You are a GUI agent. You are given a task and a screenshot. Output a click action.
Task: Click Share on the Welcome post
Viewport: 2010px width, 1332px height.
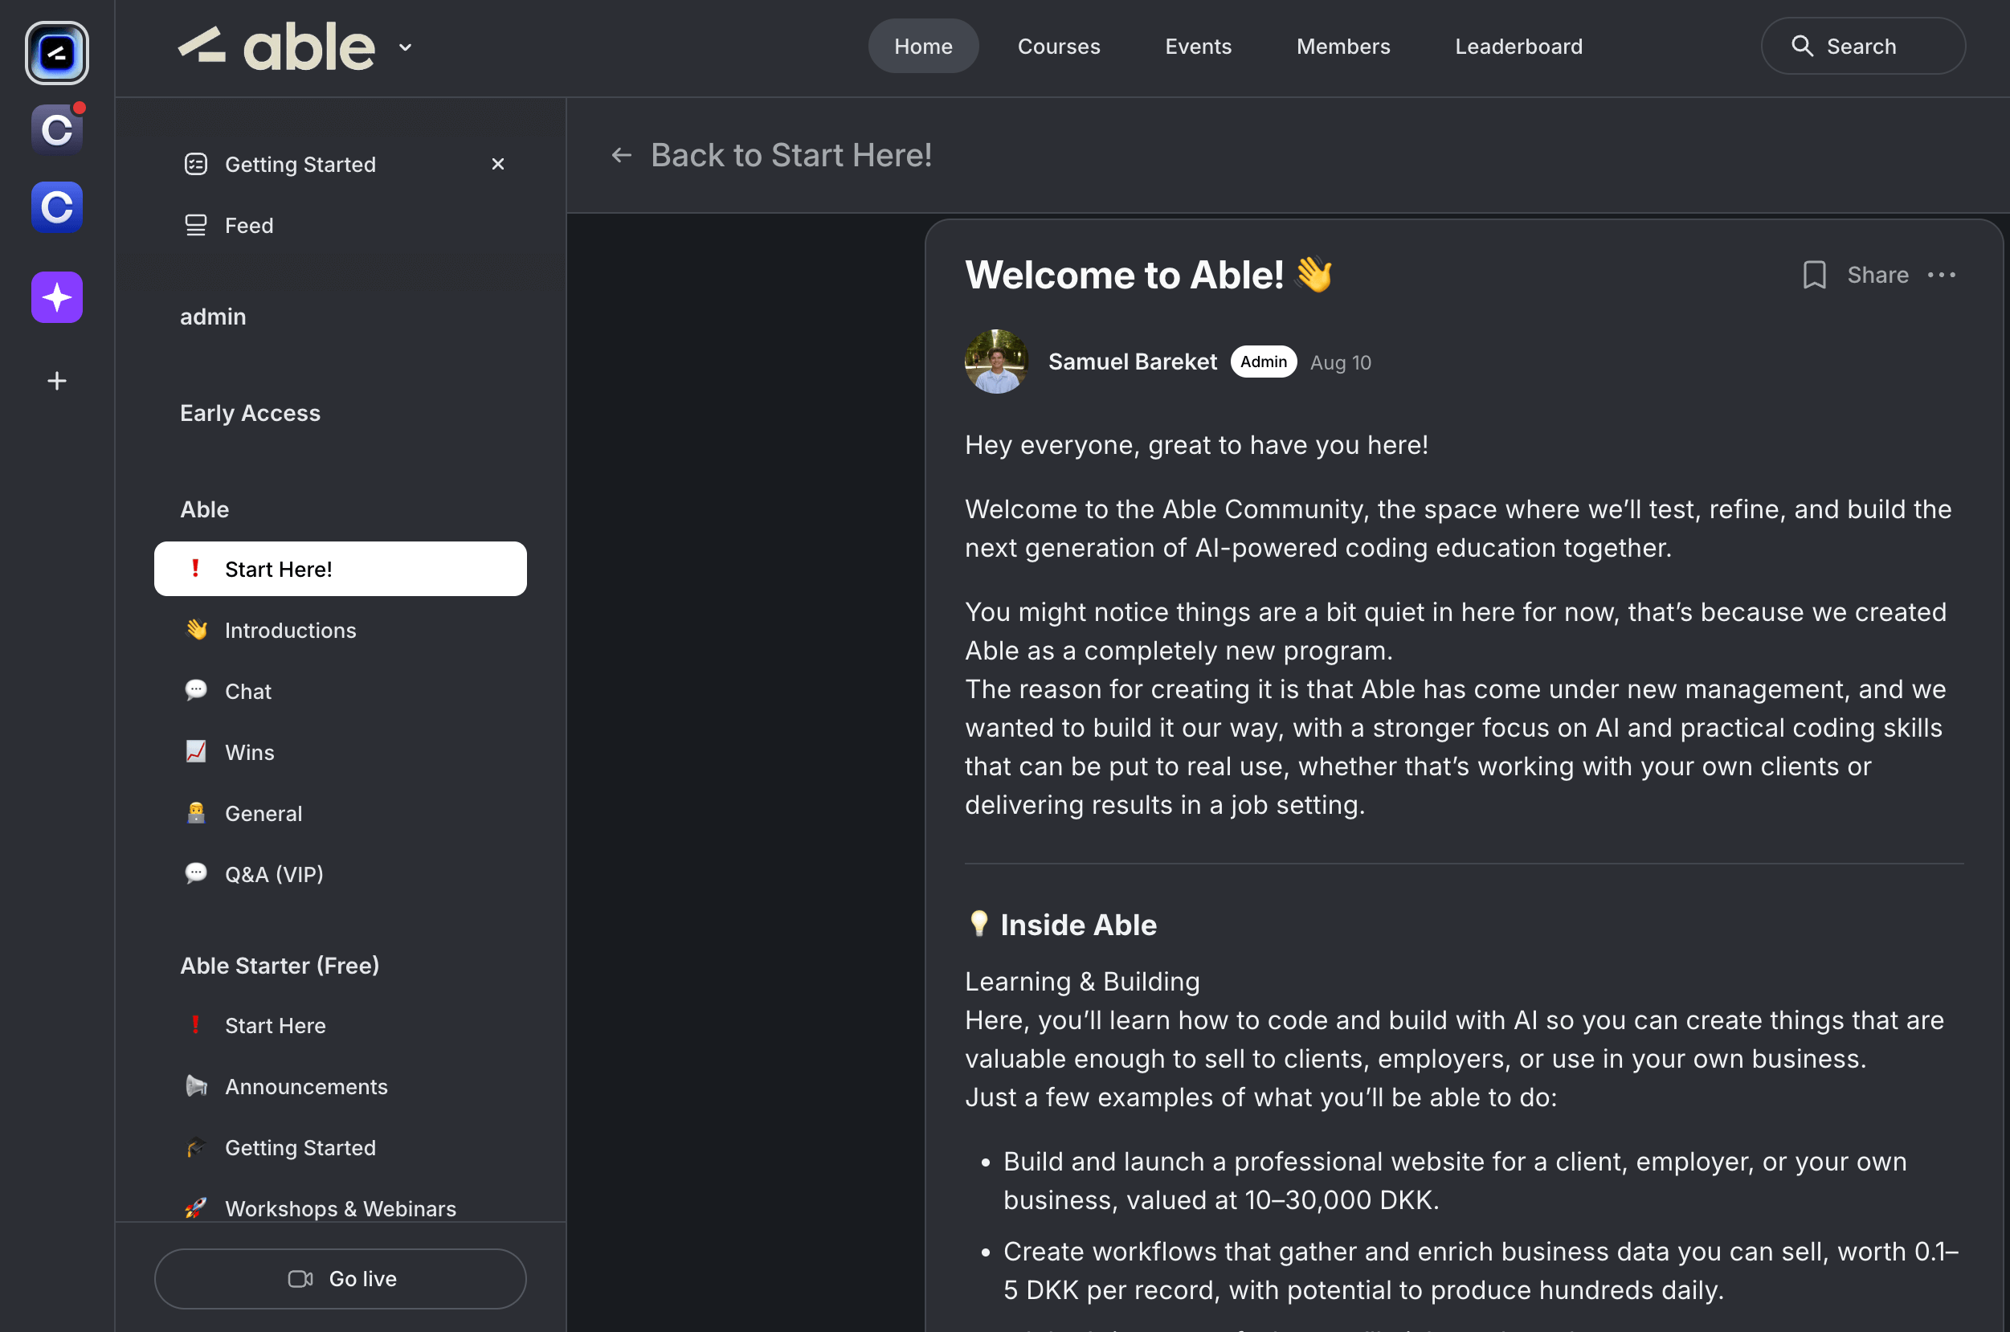1877,276
